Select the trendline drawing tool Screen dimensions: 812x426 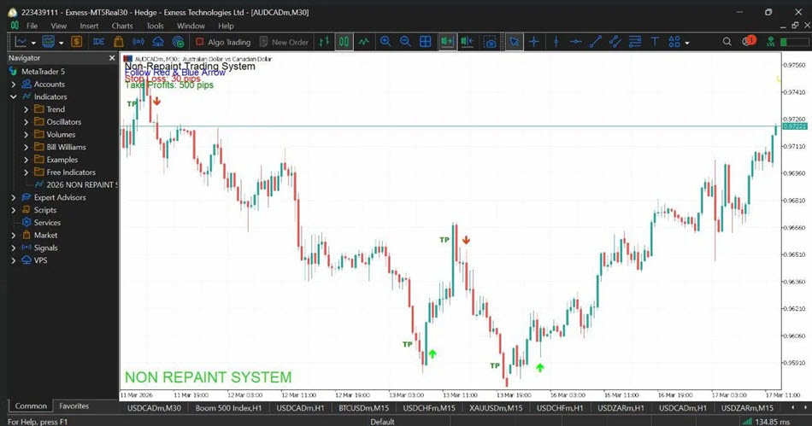point(595,42)
